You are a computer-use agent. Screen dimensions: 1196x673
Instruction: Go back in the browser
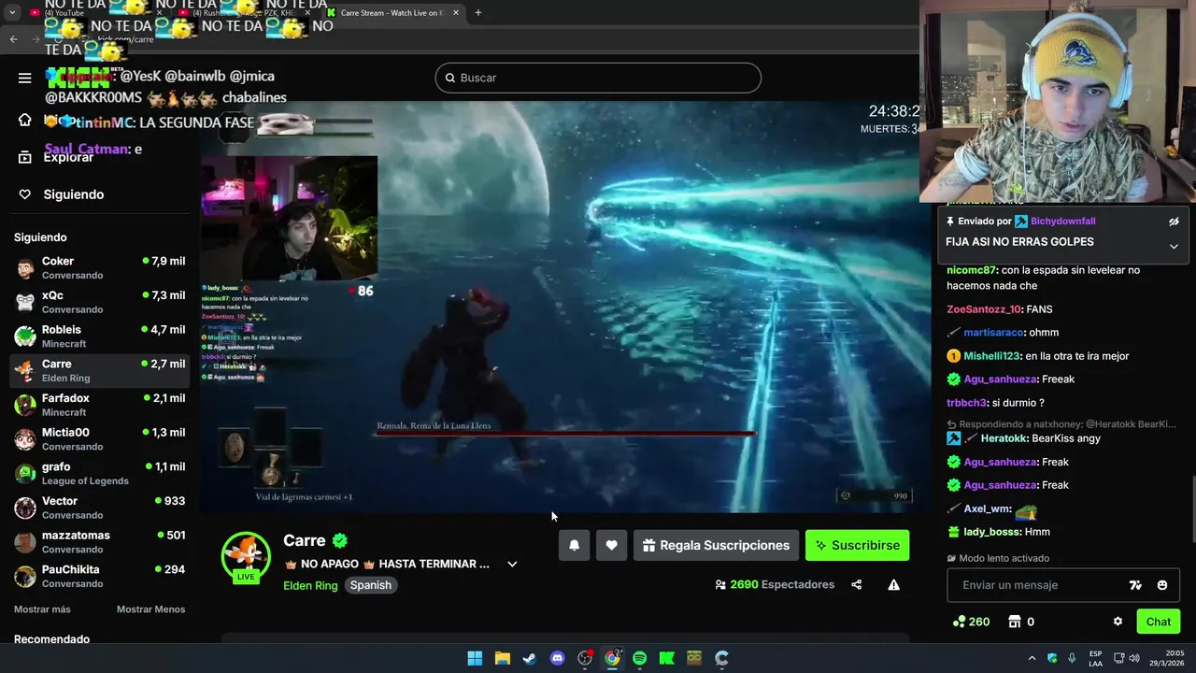14,39
